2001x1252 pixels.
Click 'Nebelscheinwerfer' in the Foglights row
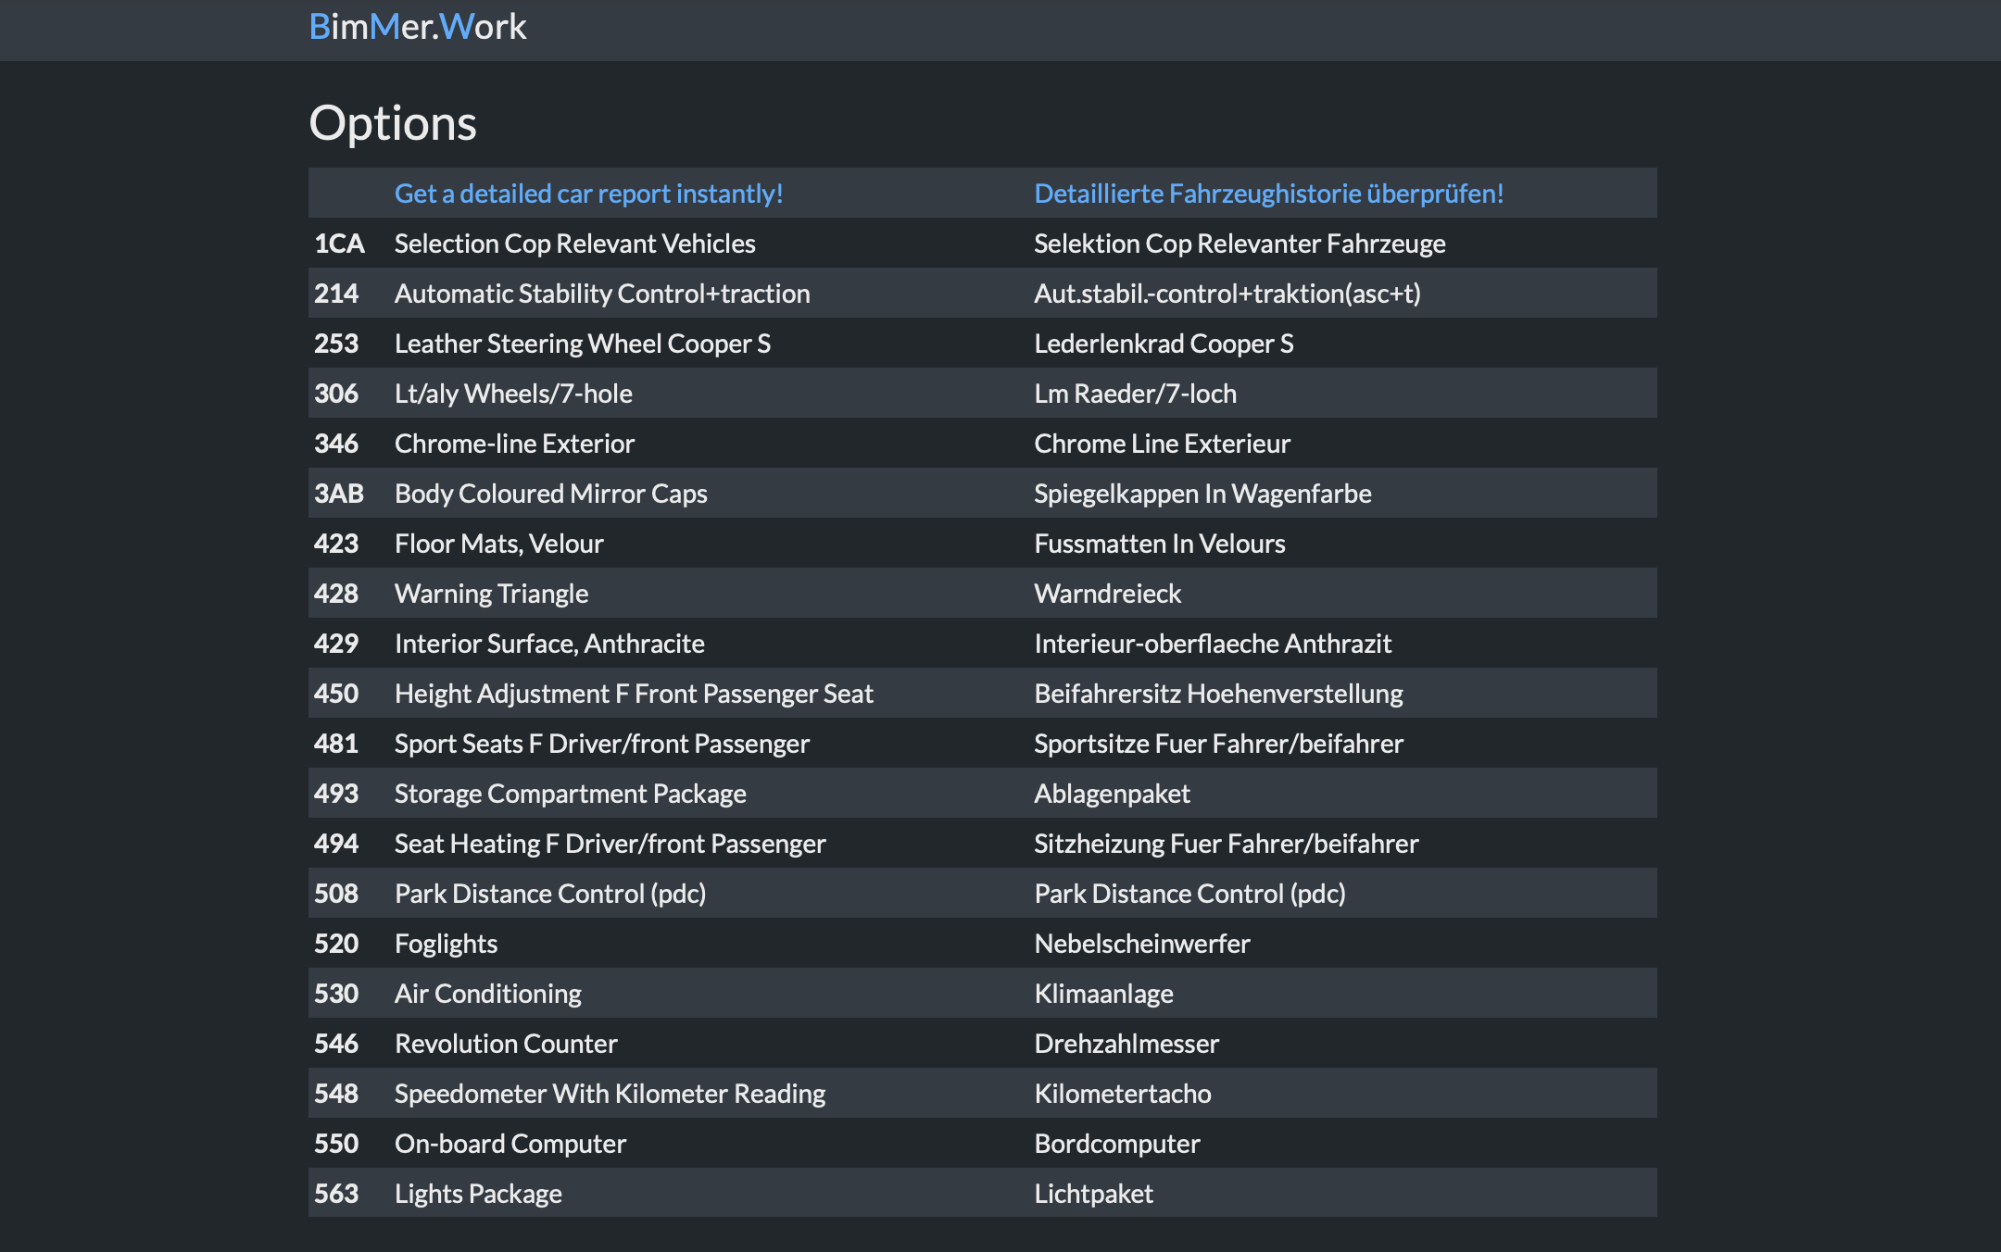(1141, 944)
